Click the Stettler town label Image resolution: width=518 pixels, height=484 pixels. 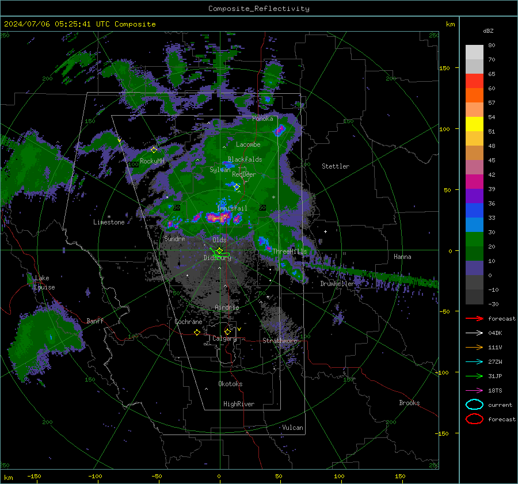click(336, 166)
